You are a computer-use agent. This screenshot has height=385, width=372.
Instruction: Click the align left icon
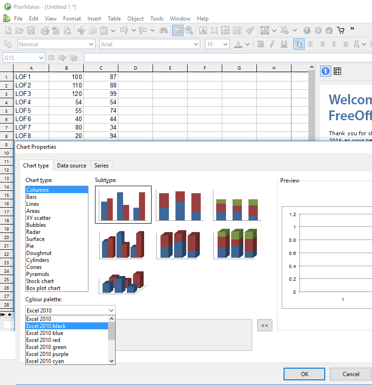311,44
